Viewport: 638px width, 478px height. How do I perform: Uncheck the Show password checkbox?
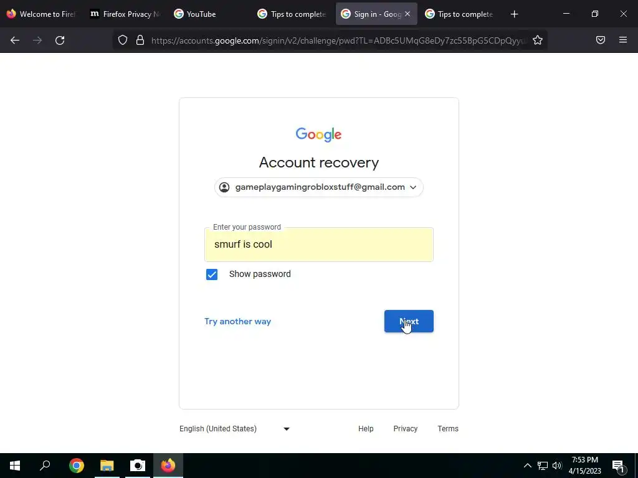coord(212,274)
